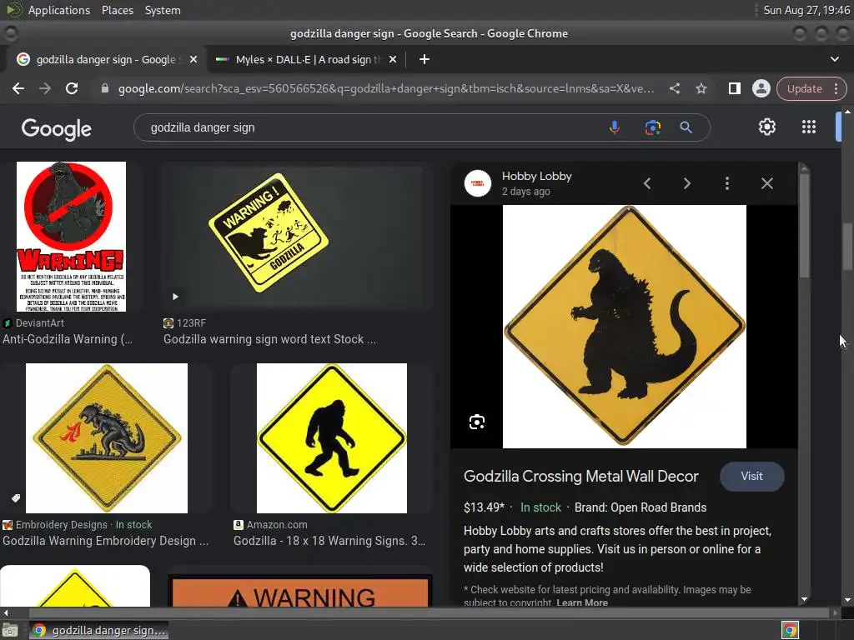Viewport: 854px width, 640px height.
Task: Open the Applications menu
Action: coord(59,10)
